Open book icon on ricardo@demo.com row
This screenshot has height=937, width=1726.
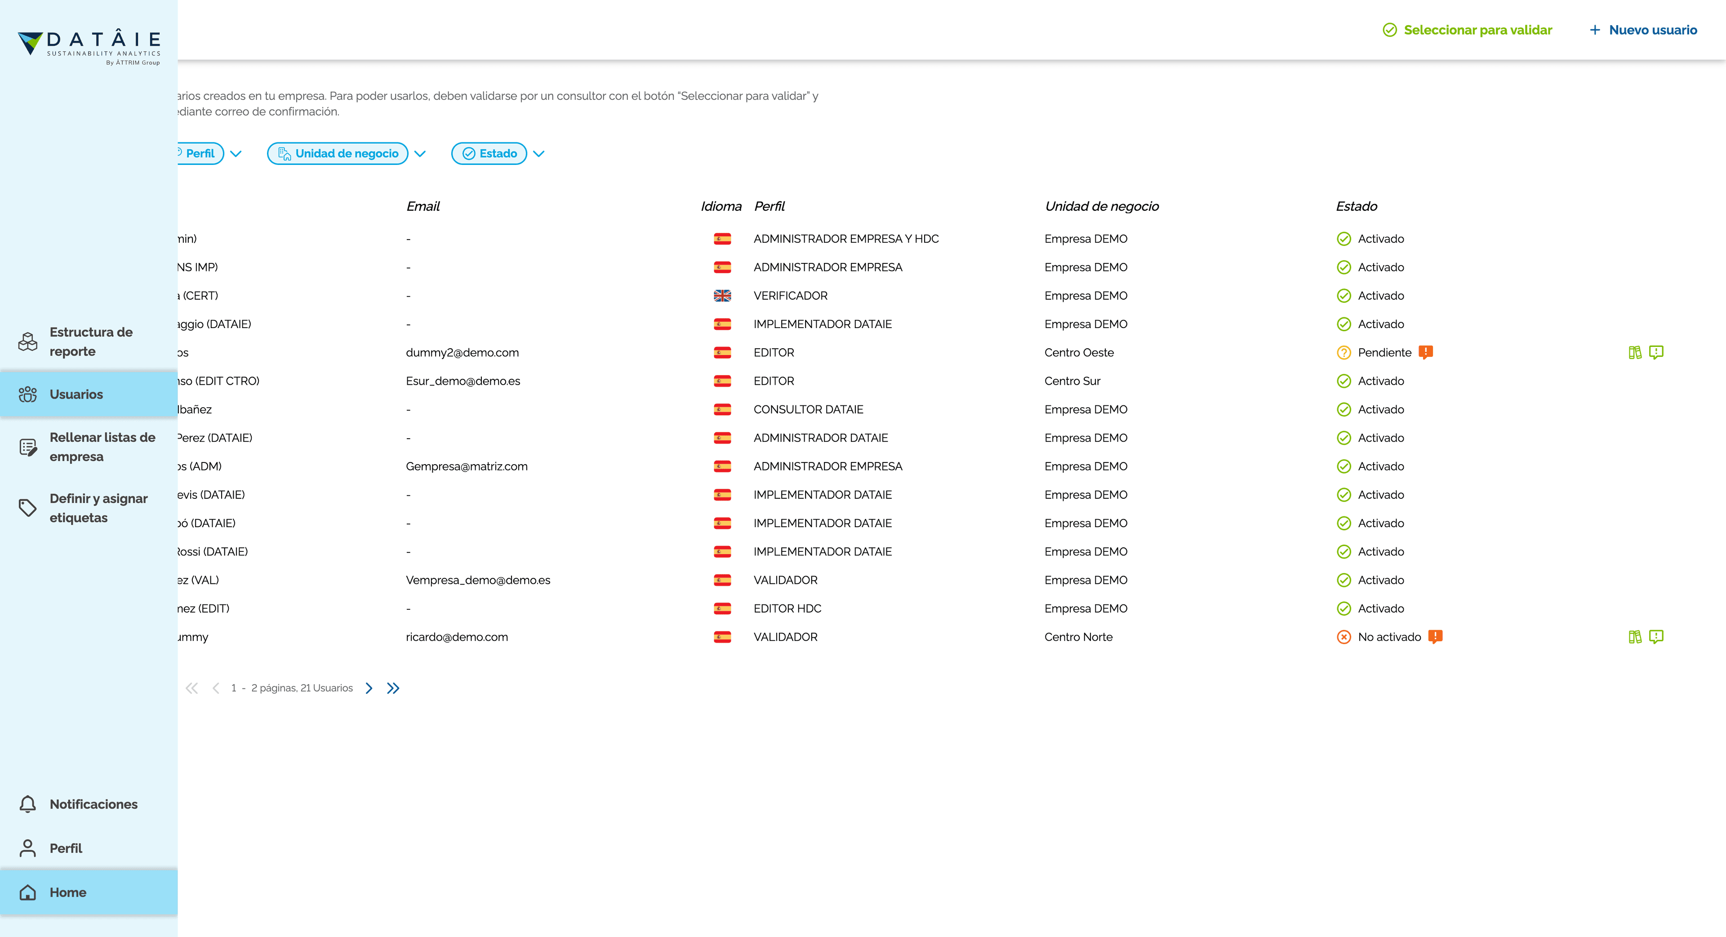coord(1635,637)
